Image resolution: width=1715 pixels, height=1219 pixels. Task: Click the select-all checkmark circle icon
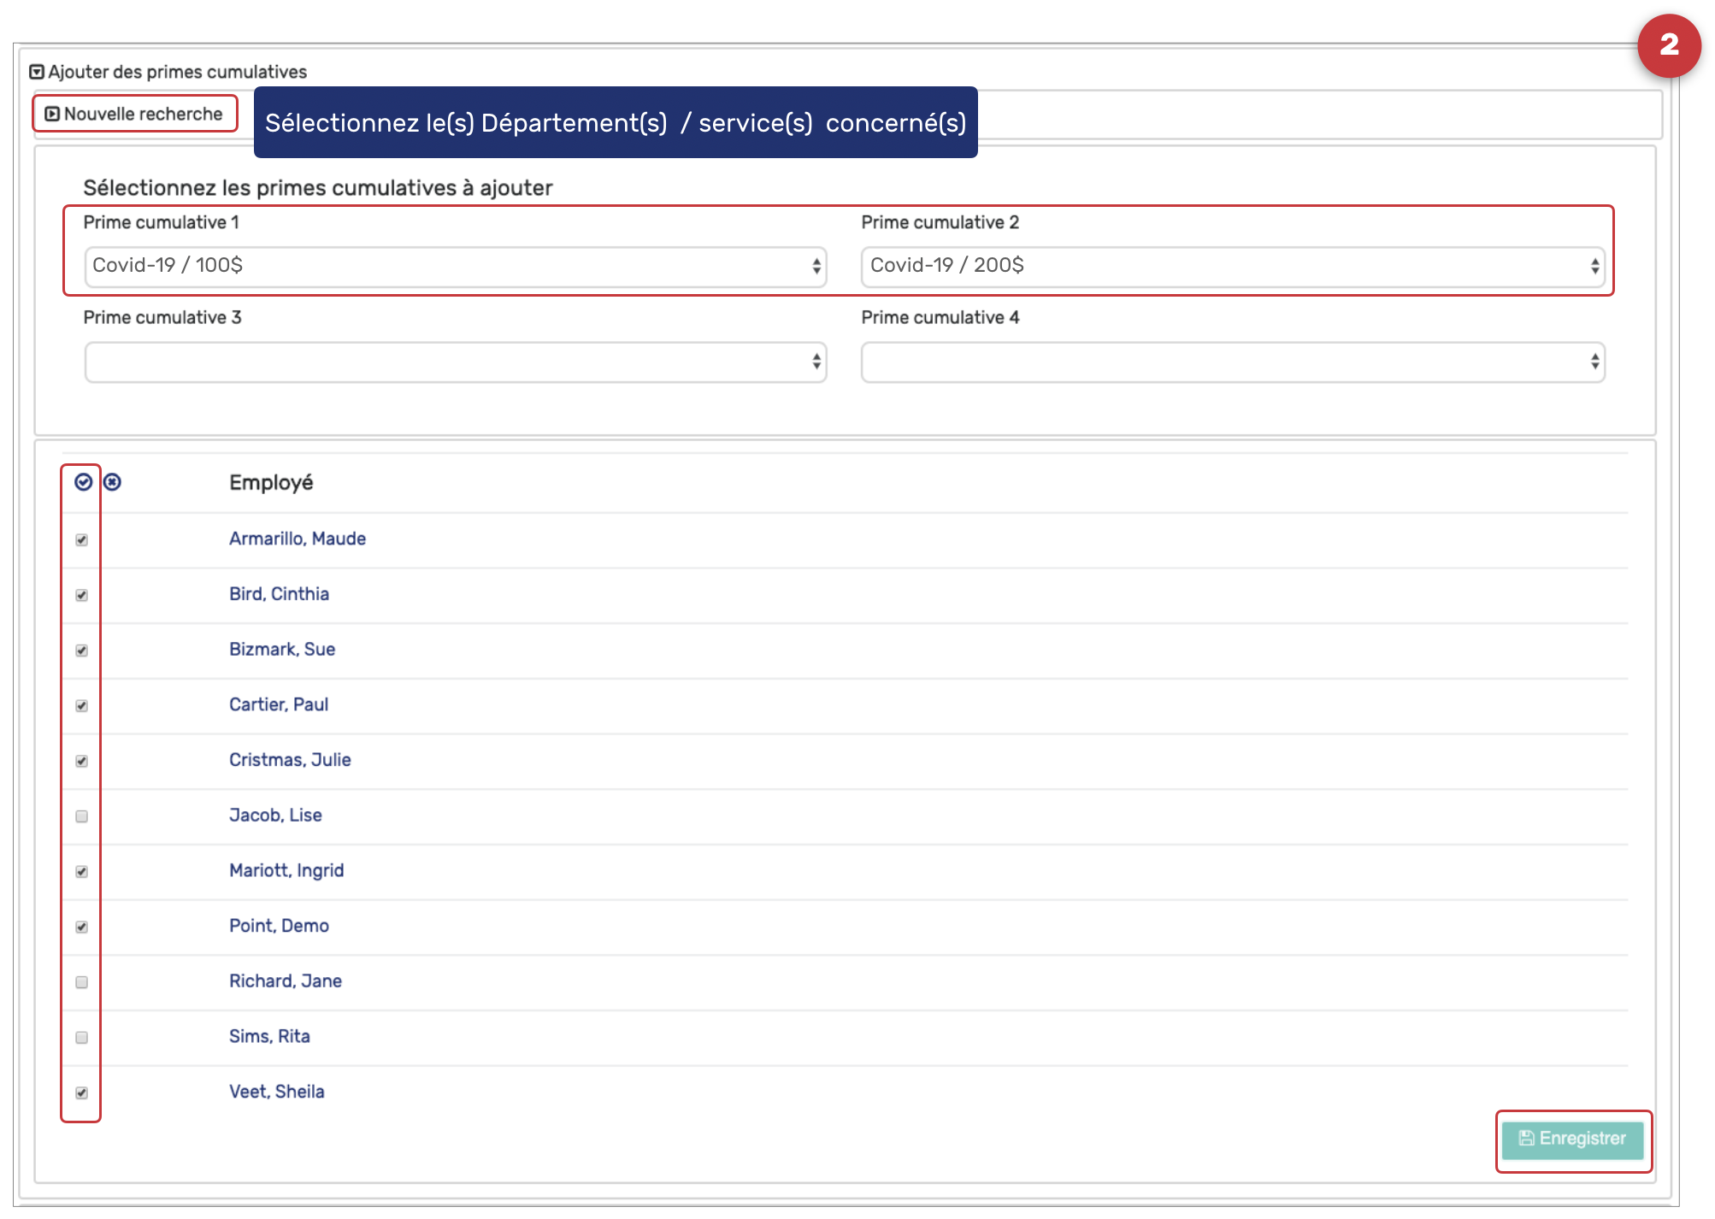(83, 482)
